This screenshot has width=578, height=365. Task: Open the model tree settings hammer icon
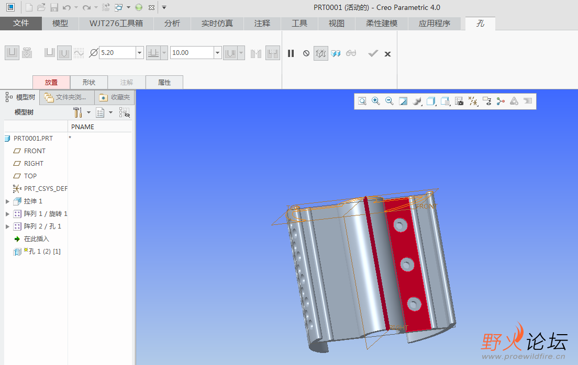(77, 112)
